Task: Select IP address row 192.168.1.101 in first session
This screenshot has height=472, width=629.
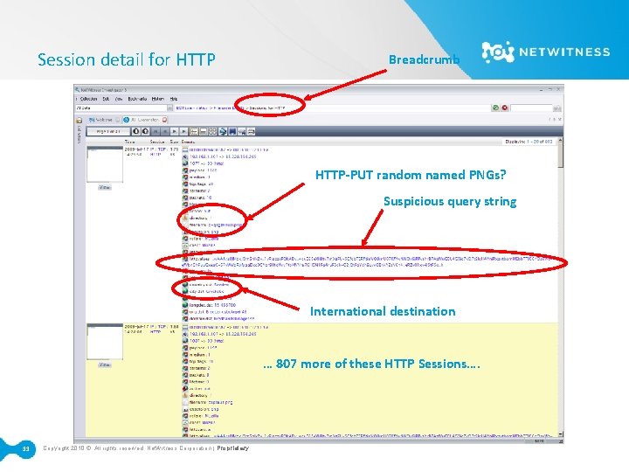Action: (223, 156)
